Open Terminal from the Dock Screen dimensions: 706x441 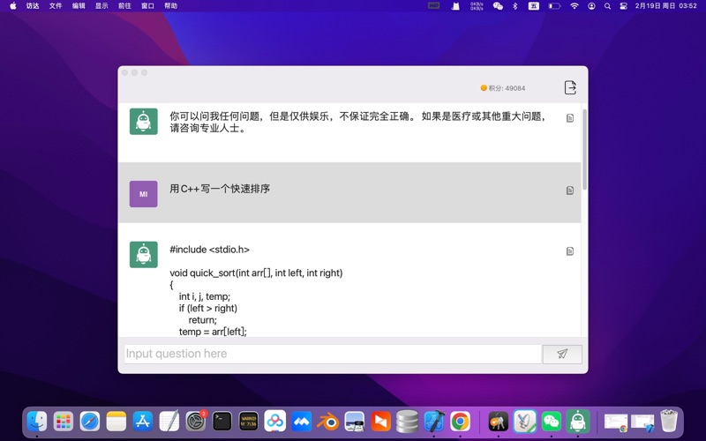click(222, 422)
